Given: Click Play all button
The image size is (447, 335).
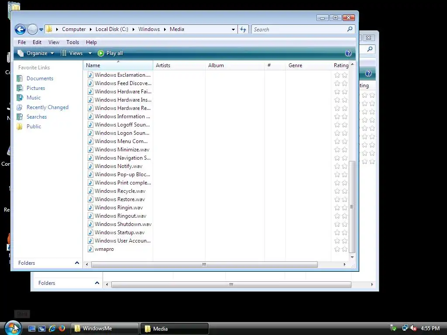Looking at the screenshot, I should point(110,53).
